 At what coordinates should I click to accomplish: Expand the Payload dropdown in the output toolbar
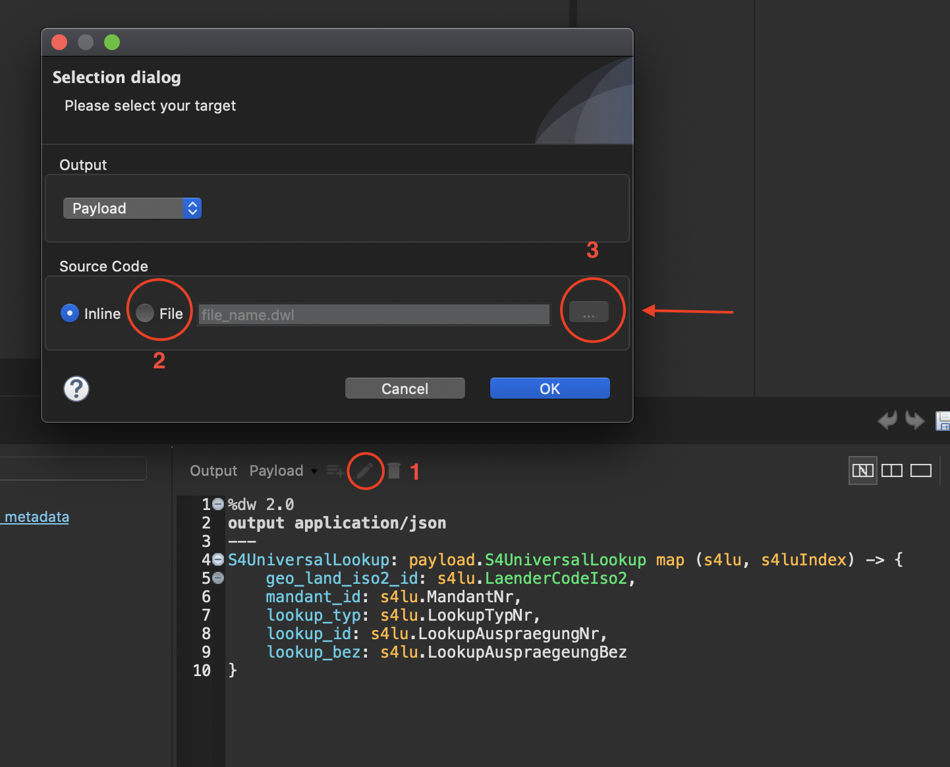click(x=314, y=471)
